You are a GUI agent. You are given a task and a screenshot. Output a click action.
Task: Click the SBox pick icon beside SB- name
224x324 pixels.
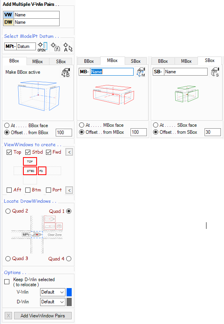coord(215,72)
